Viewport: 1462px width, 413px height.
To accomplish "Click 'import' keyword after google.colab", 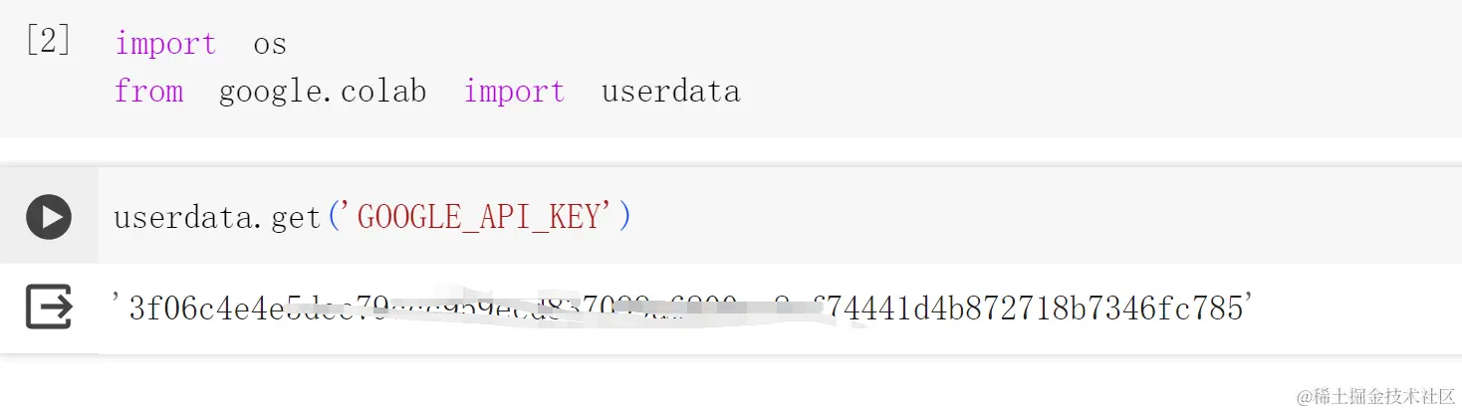I will [x=514, y=92].
